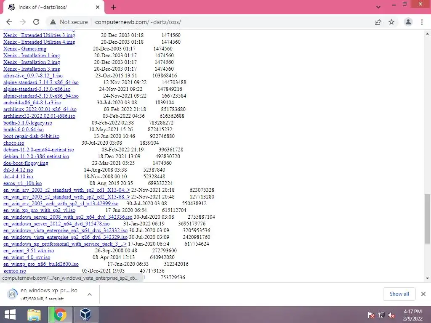Click 'alpine-standard-3.15.0-x86.iso' link

37,89
